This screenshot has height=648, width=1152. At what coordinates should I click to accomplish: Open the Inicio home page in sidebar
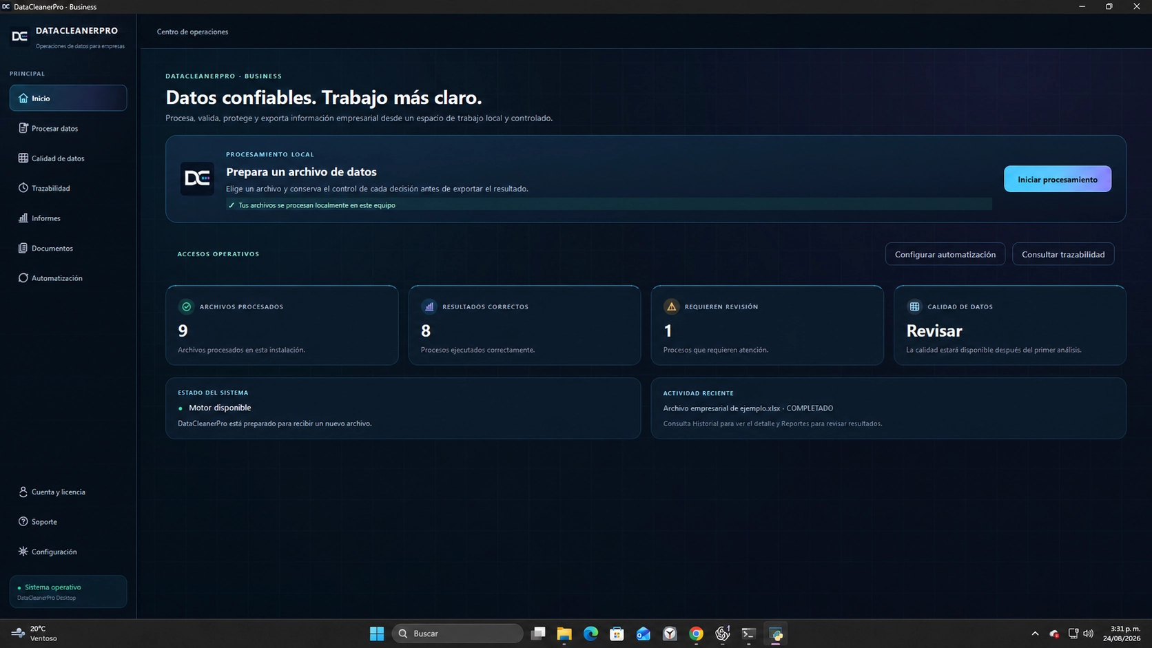68,98
